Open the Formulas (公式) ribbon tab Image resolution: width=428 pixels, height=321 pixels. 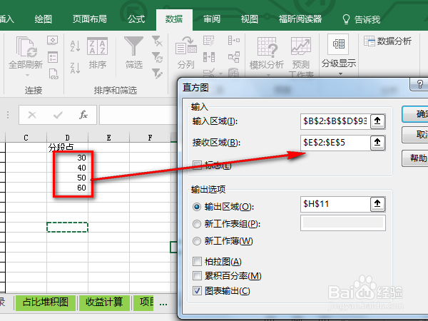click(x=136, y=19)
